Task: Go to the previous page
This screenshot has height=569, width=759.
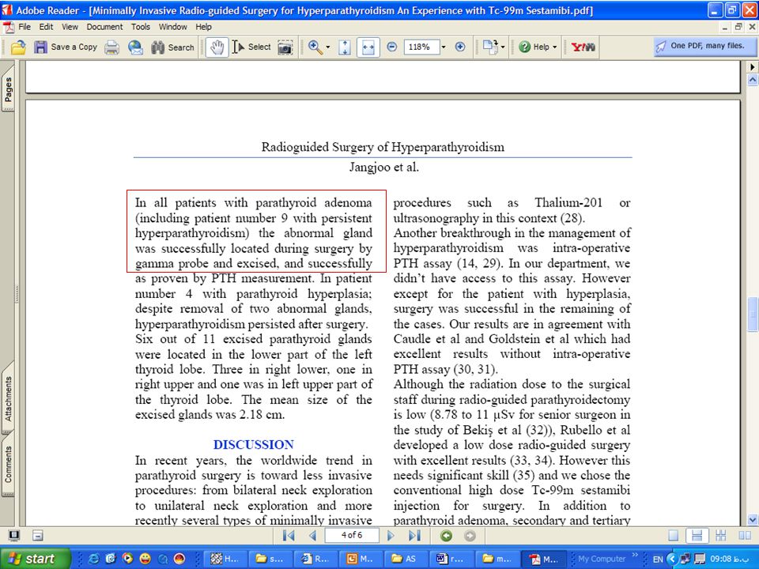Action: point(313,535)
